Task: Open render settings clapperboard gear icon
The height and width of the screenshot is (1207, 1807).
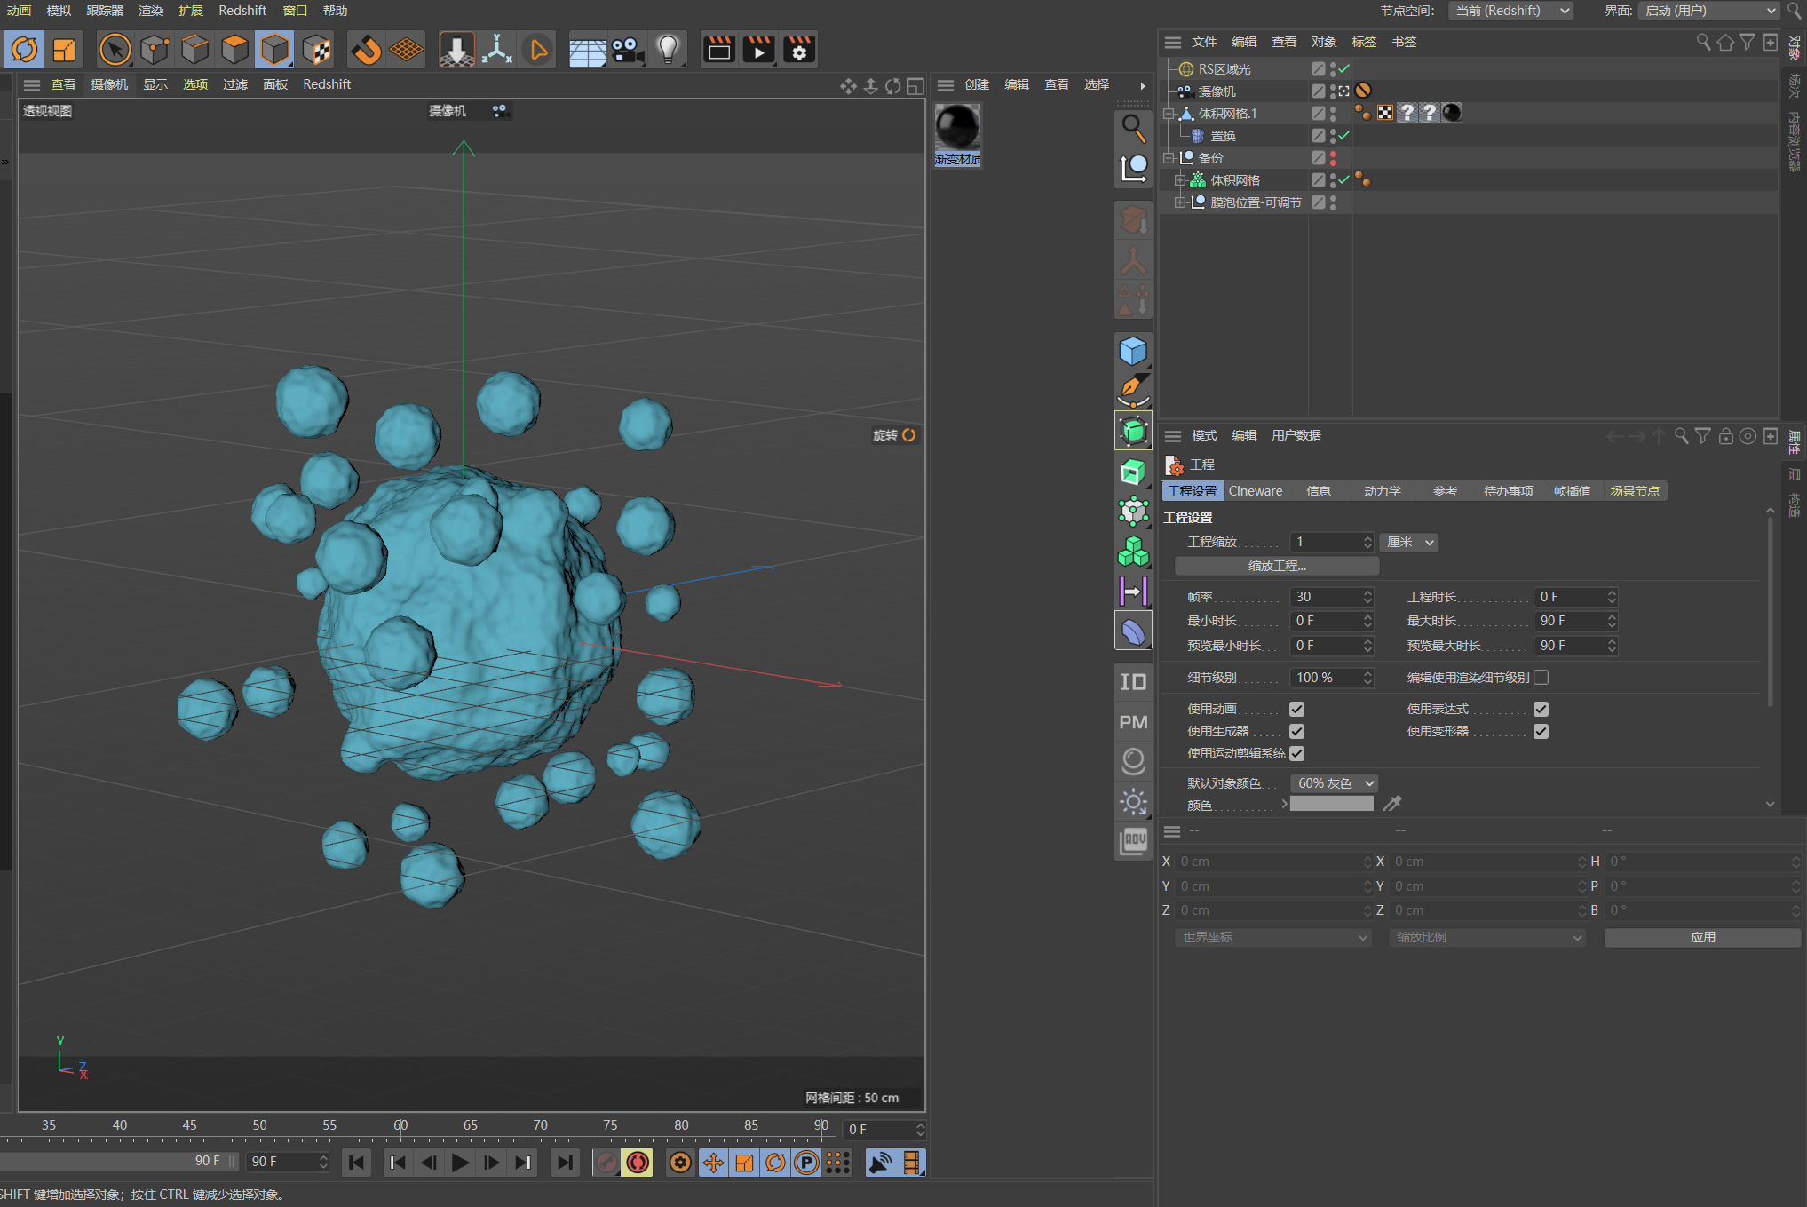Action: pos(799,51)
